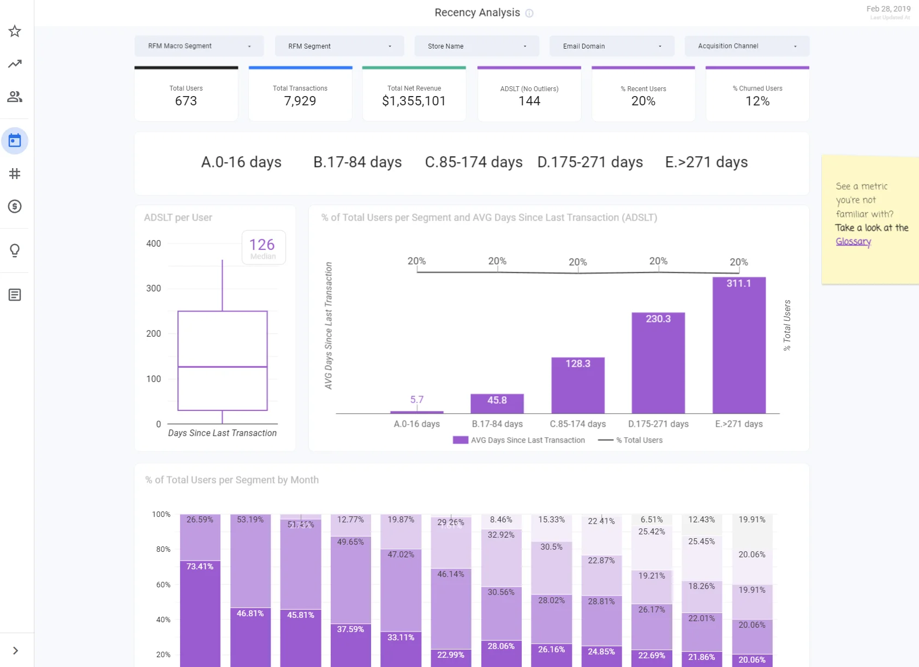Follow the Glossary link on sticky note
Image resolution: width=919 pixels, height=667 pixels.
click(853, 241)
